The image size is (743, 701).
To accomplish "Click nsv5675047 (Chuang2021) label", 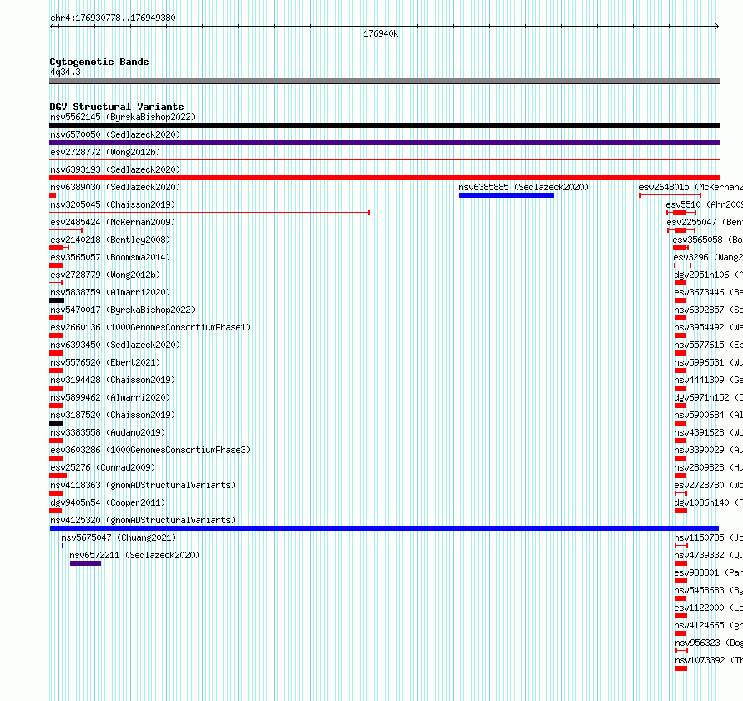I will (x=119, y=537).
